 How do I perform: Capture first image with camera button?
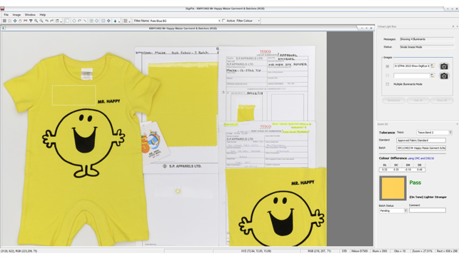coord(444,66)
